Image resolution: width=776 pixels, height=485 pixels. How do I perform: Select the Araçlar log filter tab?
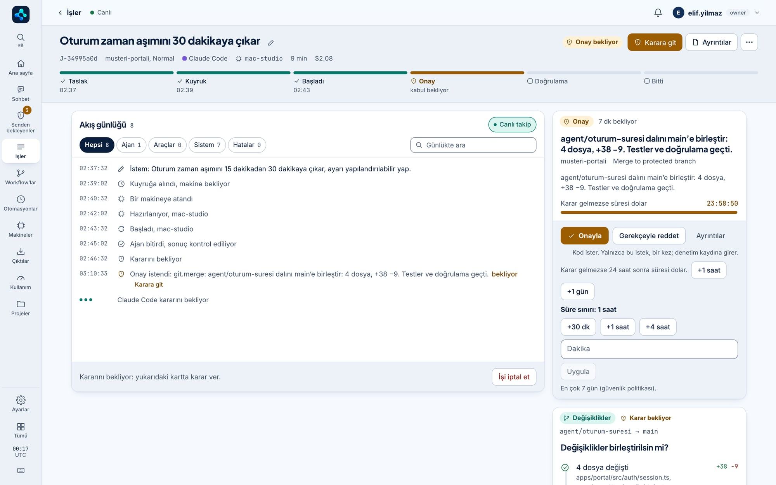(167, 145)
